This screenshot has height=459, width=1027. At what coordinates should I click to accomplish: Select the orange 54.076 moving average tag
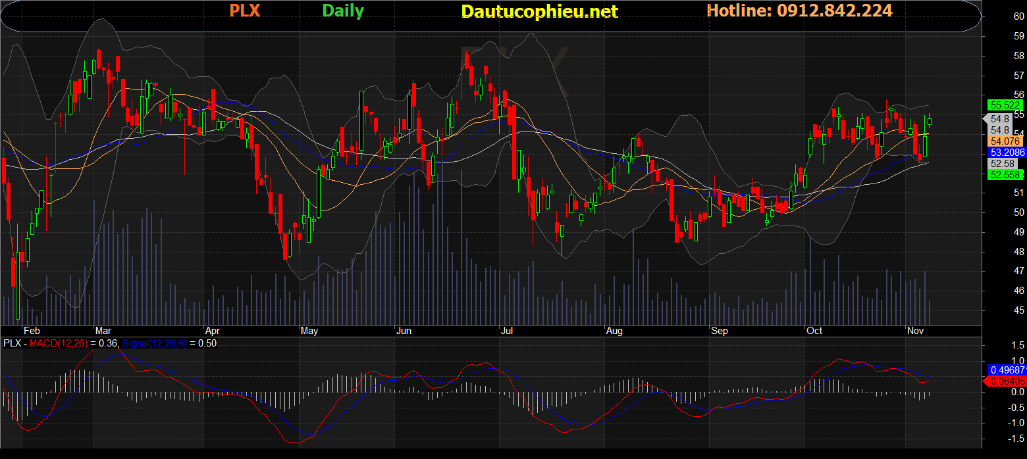click(x=1005, y=141)
